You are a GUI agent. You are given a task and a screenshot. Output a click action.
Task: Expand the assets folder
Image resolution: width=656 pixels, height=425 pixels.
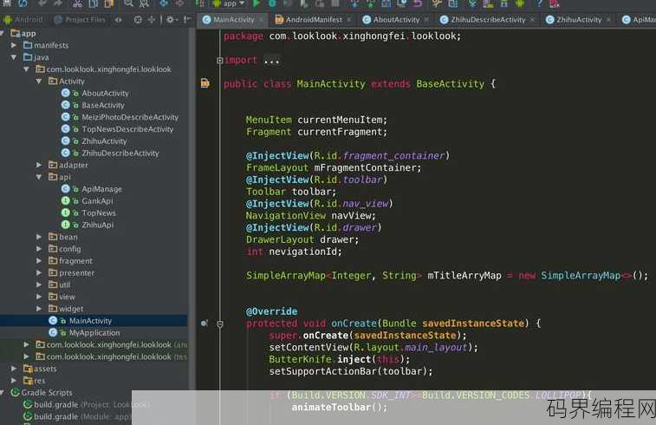click(x=14, y=369)
